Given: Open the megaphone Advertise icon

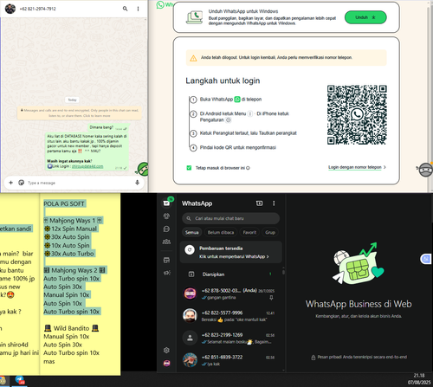Looking at the screenshot, I should click(x=166, y=273).
